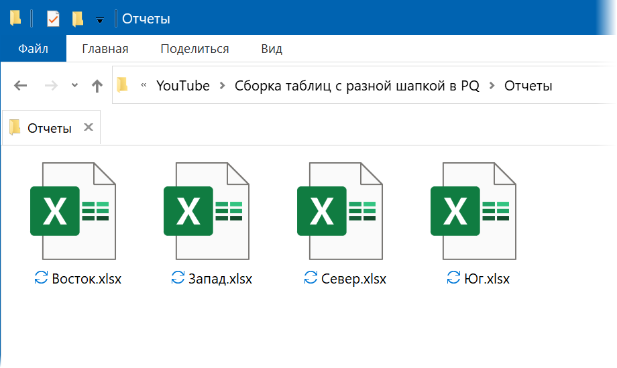This screenshot has height=368, width=617.
Task: Click the New folder quick access icon
Action: click(x=78, y=19)
